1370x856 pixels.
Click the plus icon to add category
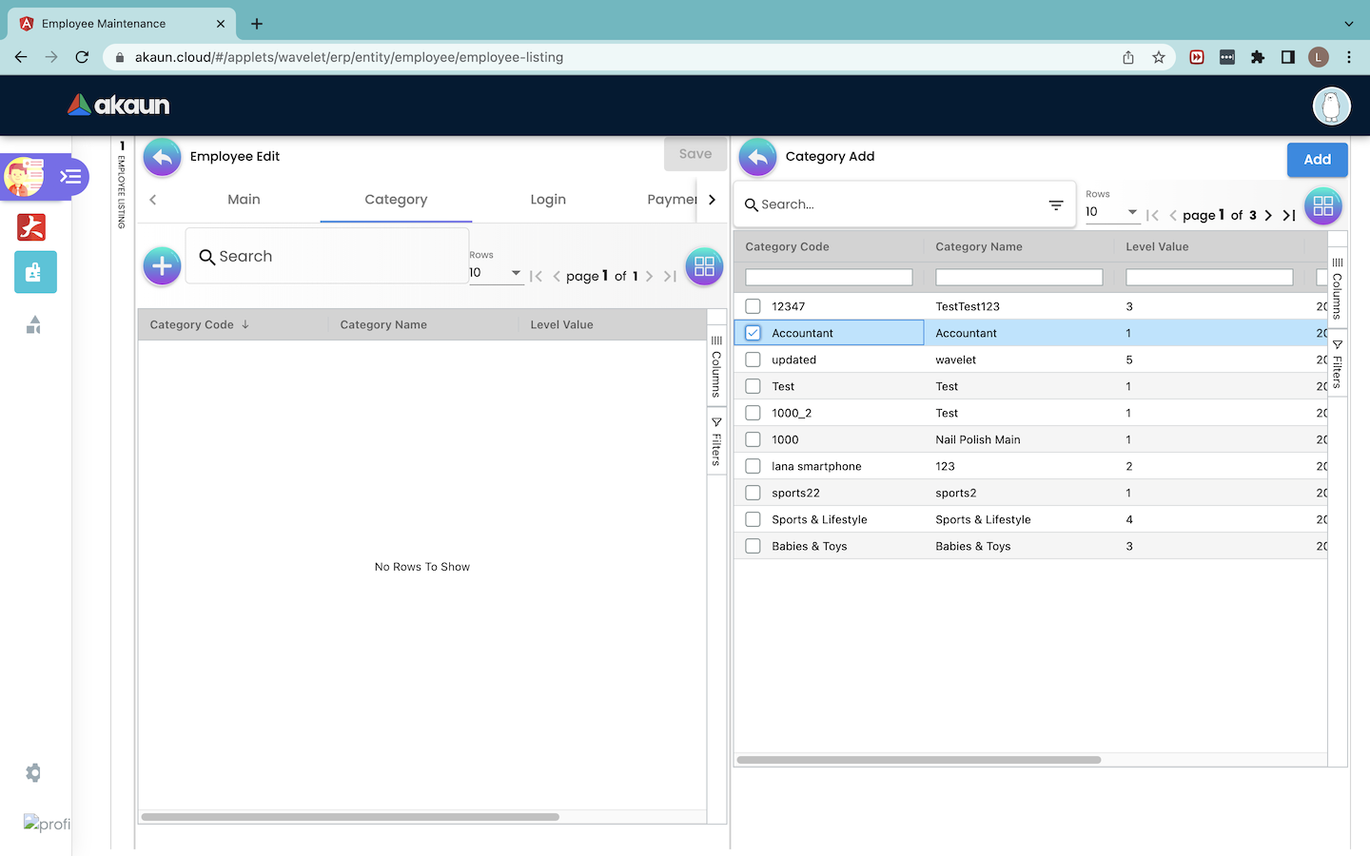point(163,266)
